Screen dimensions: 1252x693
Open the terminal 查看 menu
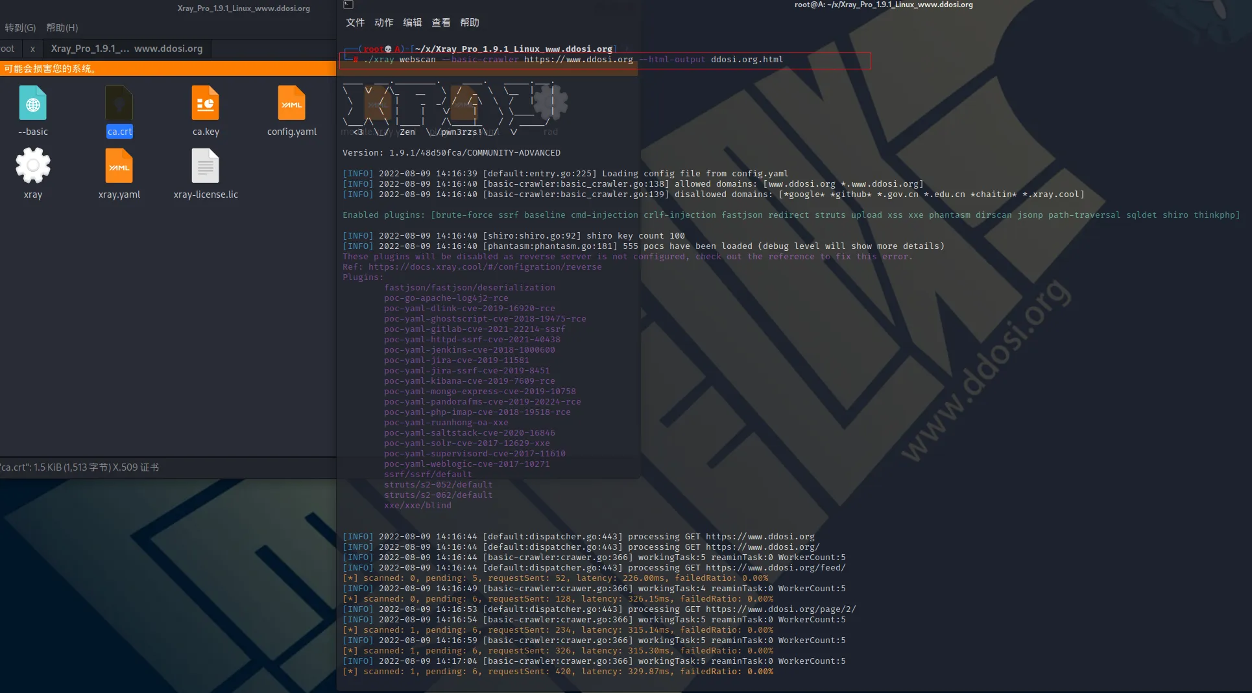[x=440, y=23]
